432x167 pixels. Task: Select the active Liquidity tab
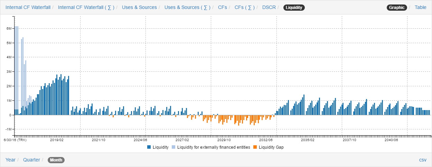(294, 8)
